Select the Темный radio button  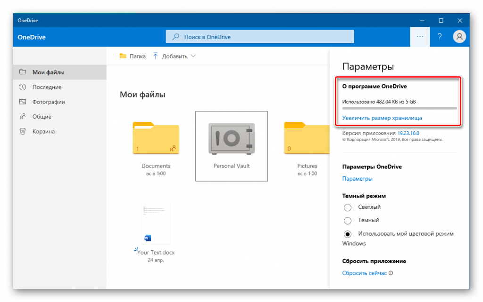tap(348, 221)
